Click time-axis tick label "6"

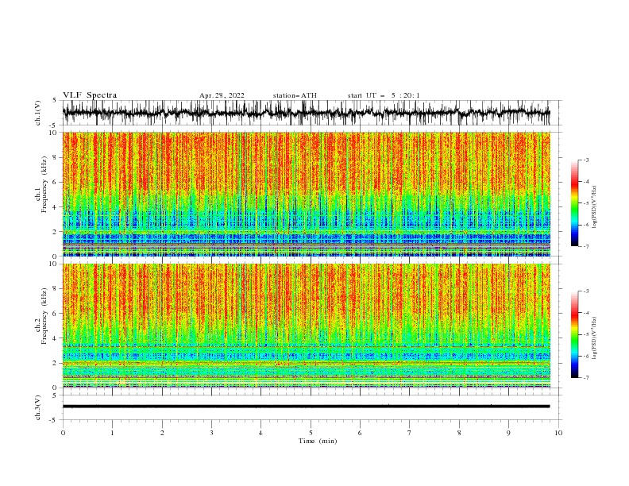coord(360,433)
